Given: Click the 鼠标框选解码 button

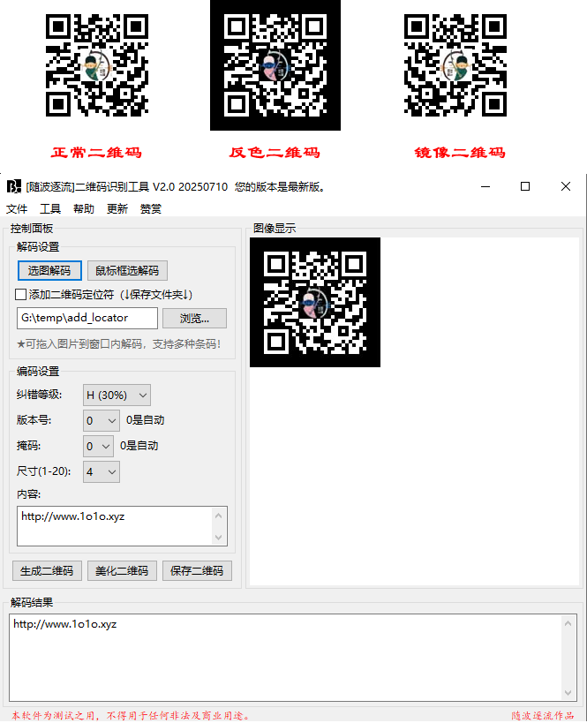Looking at the screenshot, I should tap(127, 271).
